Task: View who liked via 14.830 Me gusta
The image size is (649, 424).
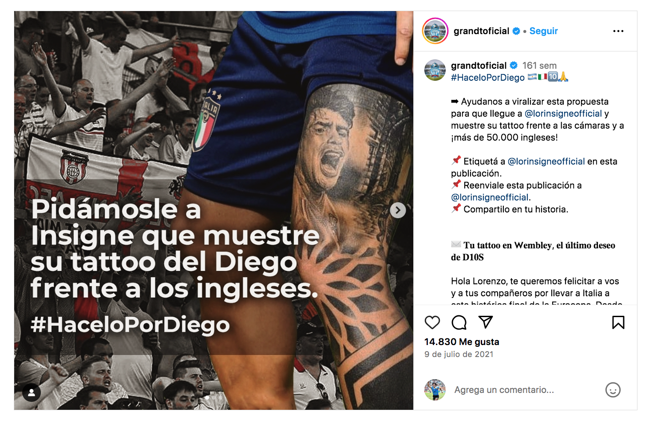Action: point(462,342)
